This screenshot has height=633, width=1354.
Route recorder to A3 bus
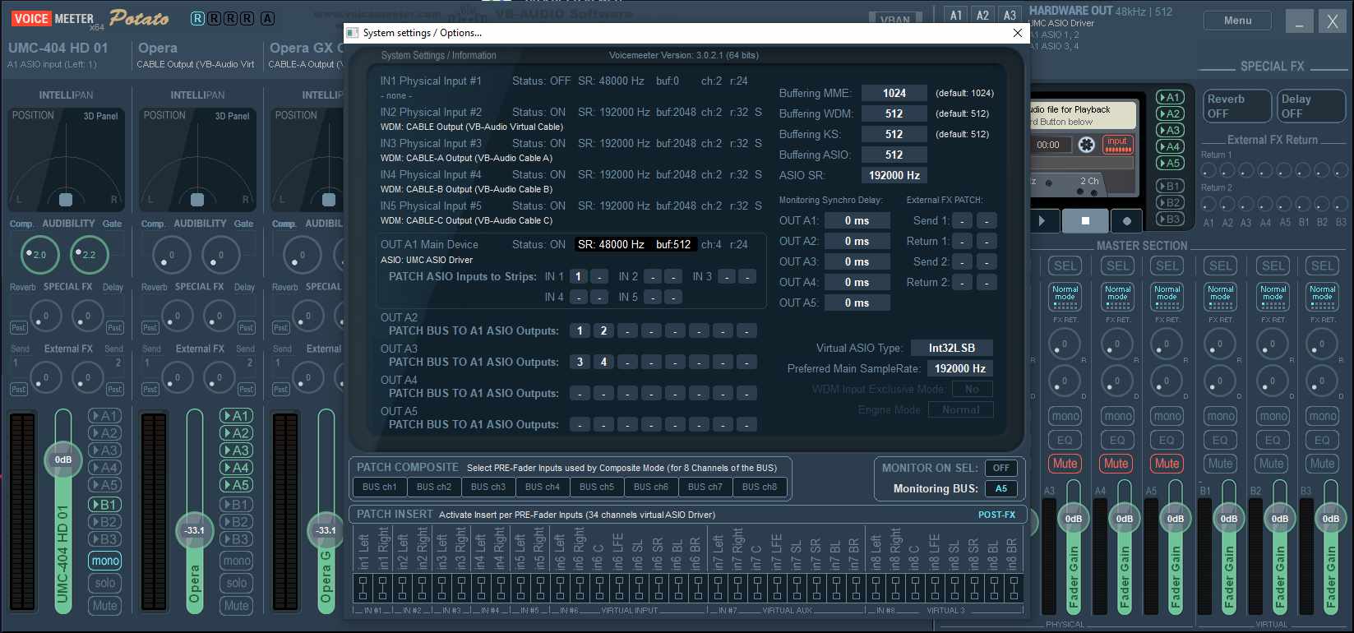point(1169,130)
